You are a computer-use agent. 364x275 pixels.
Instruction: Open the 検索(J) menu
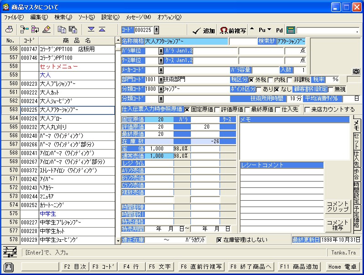63,17
